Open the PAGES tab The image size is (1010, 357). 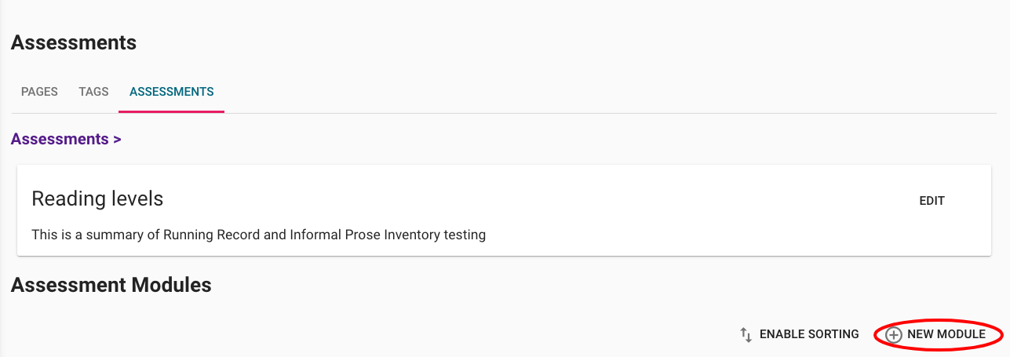point(39,92)
